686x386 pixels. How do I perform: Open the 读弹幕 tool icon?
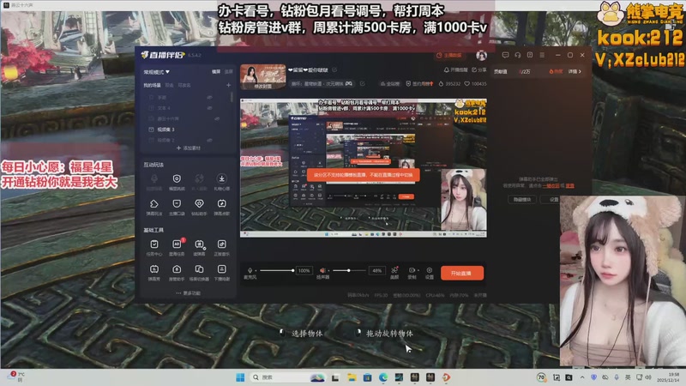click(x=199, y=244)
